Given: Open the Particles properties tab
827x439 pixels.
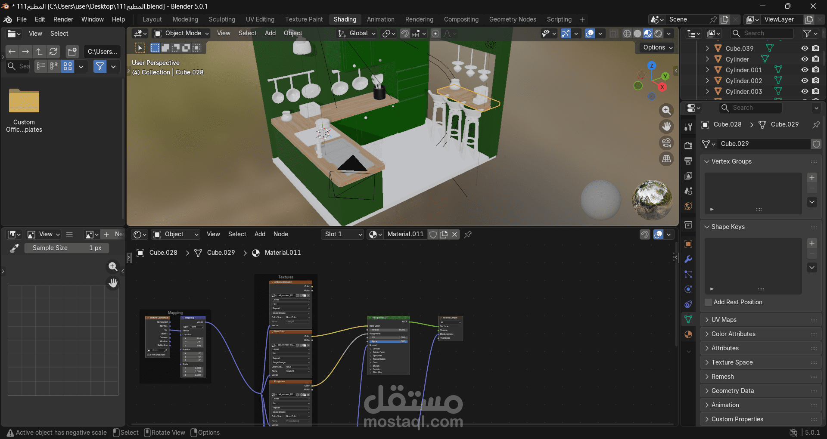Looking at the screenshot, I should point(688,274).
